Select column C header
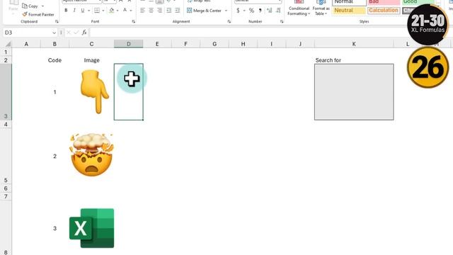 click(91, 44)
